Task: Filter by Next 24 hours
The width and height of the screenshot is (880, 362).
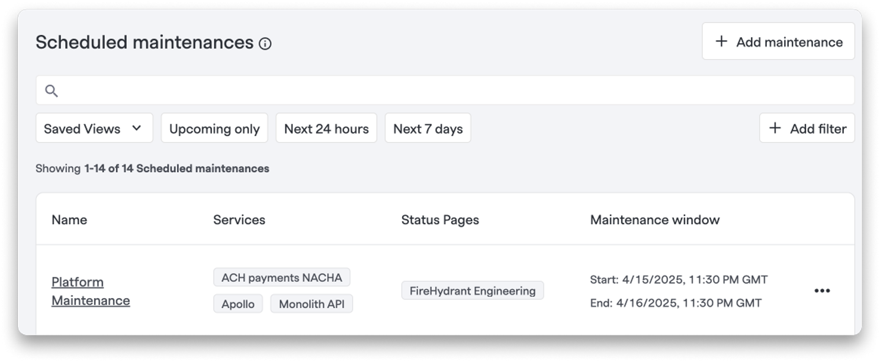Action: click(x=326, y=128)
